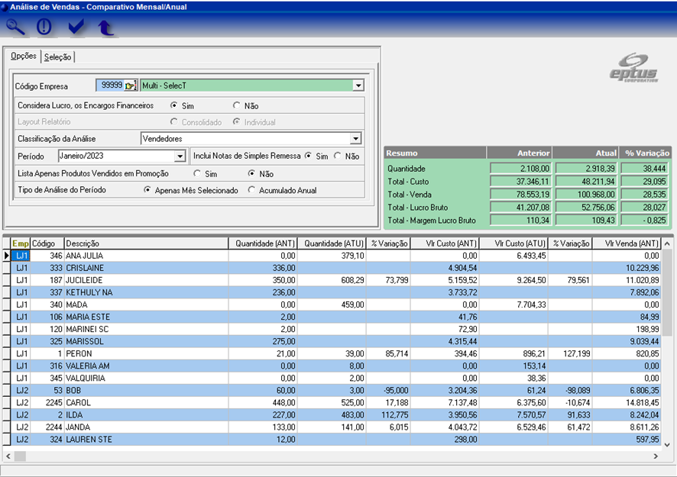This screenshot has height=477, width=677.
Task: Click the grid's horizontal scrollbar right arrow
Action: 655,456
